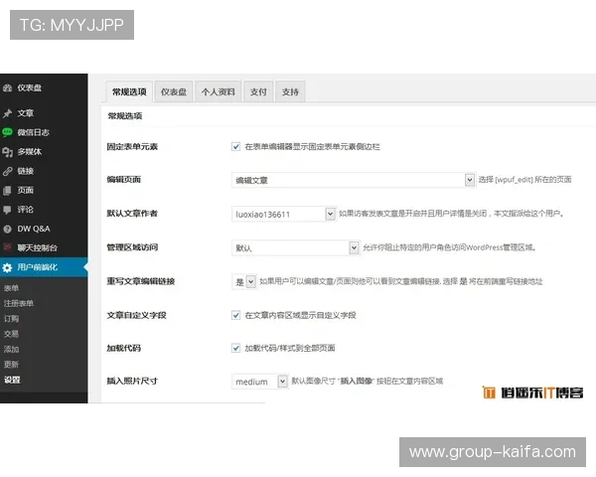Switch to the 支持 tab

coord(290,91)
